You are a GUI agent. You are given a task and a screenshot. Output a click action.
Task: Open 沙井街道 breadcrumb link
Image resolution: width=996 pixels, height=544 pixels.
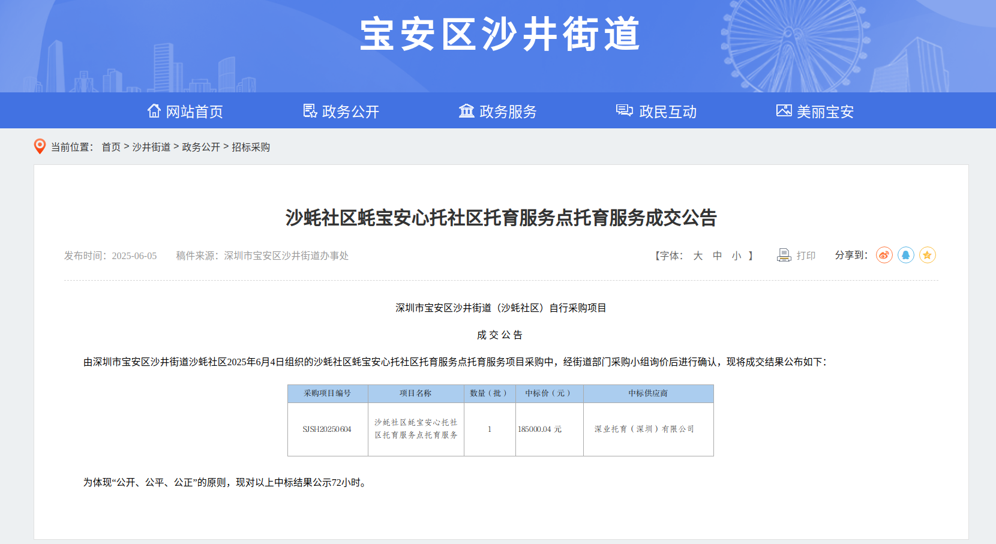coord(151,147)
